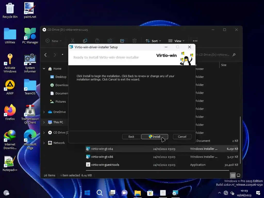
Task: Open the Utilities desktop folder
Action: click(10, 36)
